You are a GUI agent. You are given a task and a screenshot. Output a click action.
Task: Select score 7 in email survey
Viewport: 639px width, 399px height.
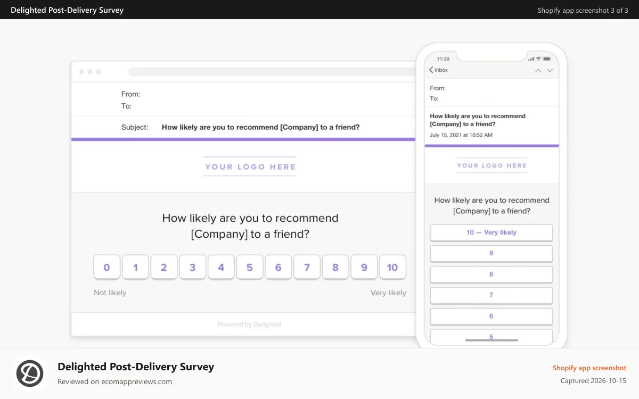click(x=307, y=268)
